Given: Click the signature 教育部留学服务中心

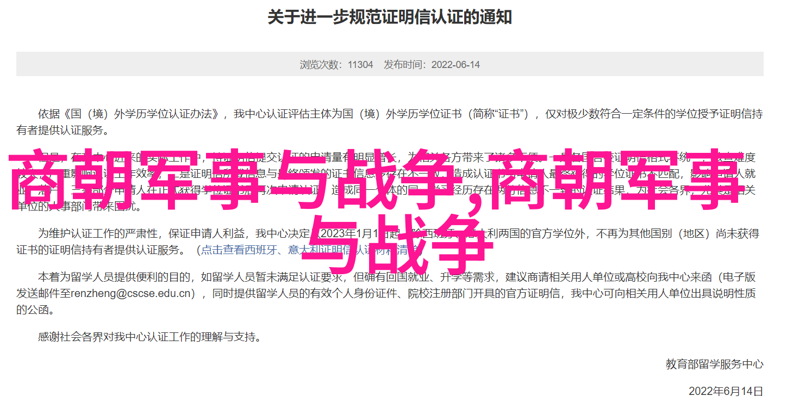Looking at the screenshot, I should pos(714,364).
